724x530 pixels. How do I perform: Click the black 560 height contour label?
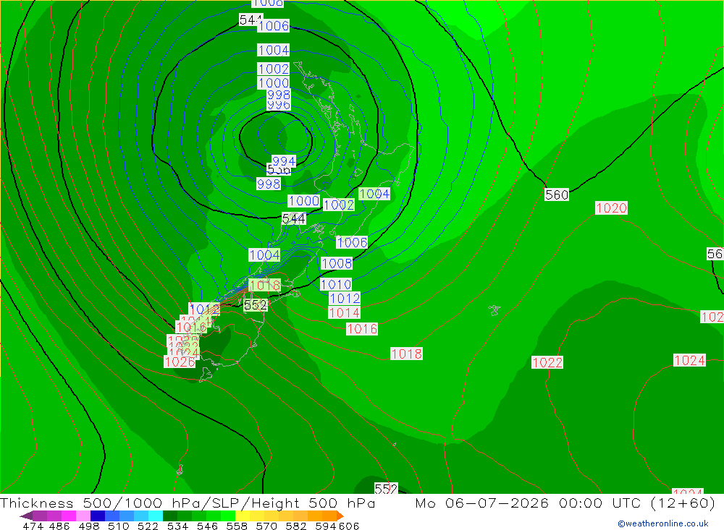(x=557, y=195)
